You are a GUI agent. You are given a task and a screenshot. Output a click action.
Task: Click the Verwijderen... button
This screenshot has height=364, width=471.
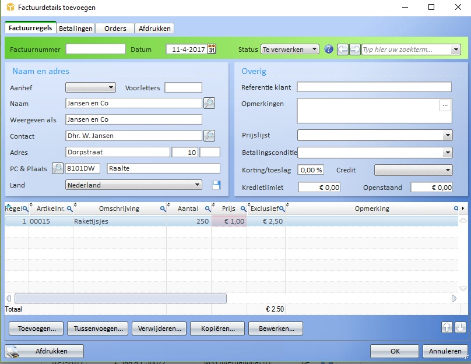pyautogui.click(x=159, y=328)
